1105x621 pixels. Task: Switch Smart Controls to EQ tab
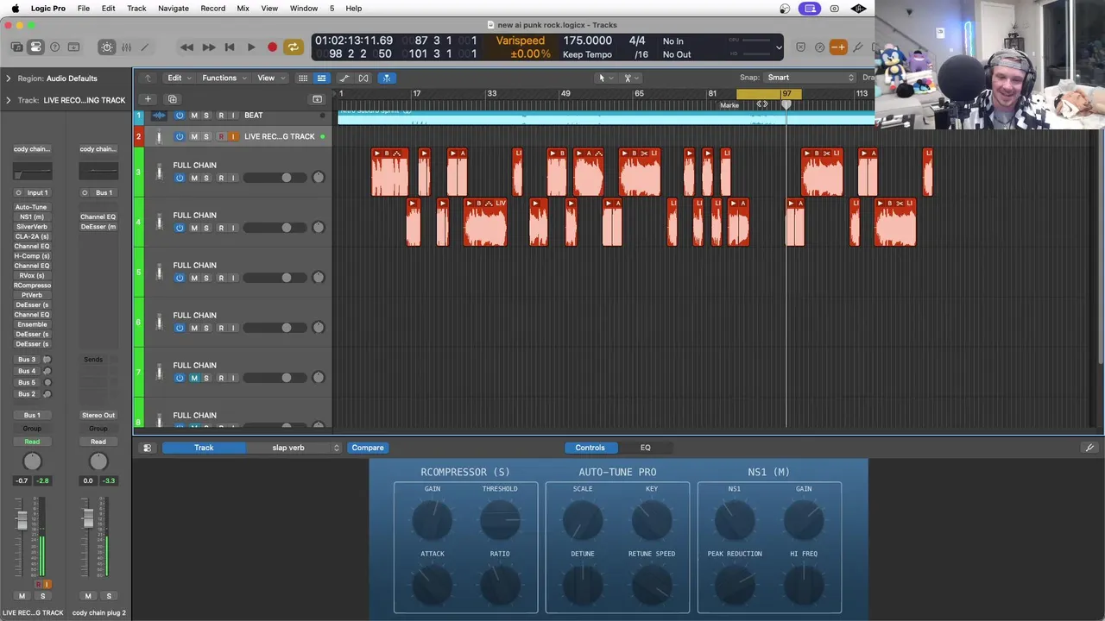(x=645, y=448)
